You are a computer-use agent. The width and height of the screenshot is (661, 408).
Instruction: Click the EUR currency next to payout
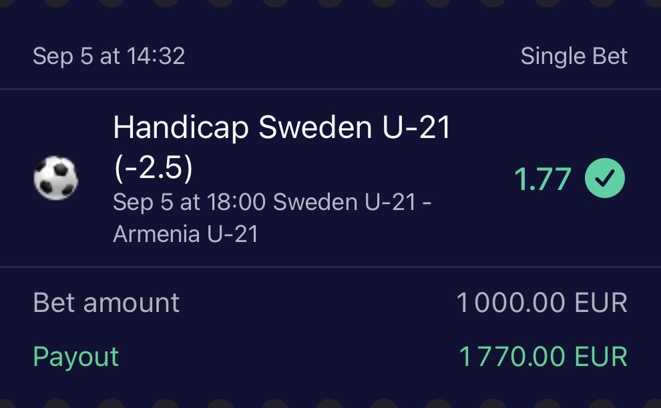pyautogui.click(x=600, y=357)
